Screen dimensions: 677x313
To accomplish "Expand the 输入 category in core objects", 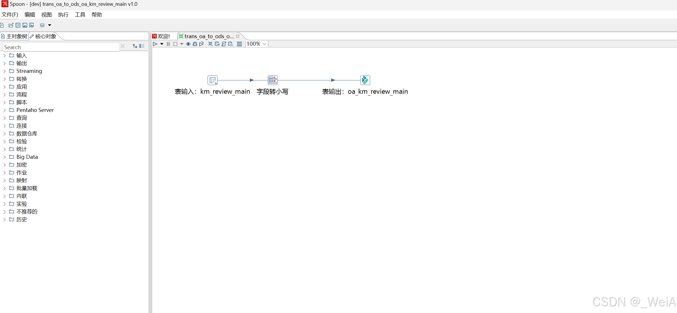I will (x=4, y=55).
